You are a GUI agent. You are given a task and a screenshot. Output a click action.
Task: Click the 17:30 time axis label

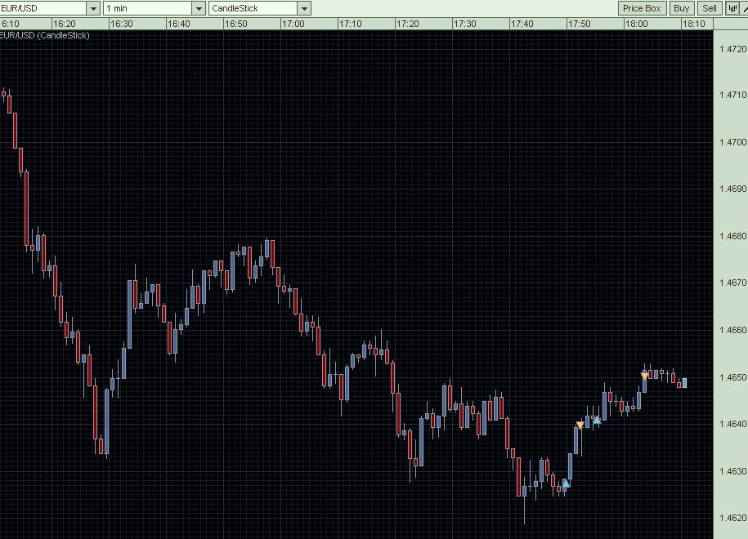465,24
